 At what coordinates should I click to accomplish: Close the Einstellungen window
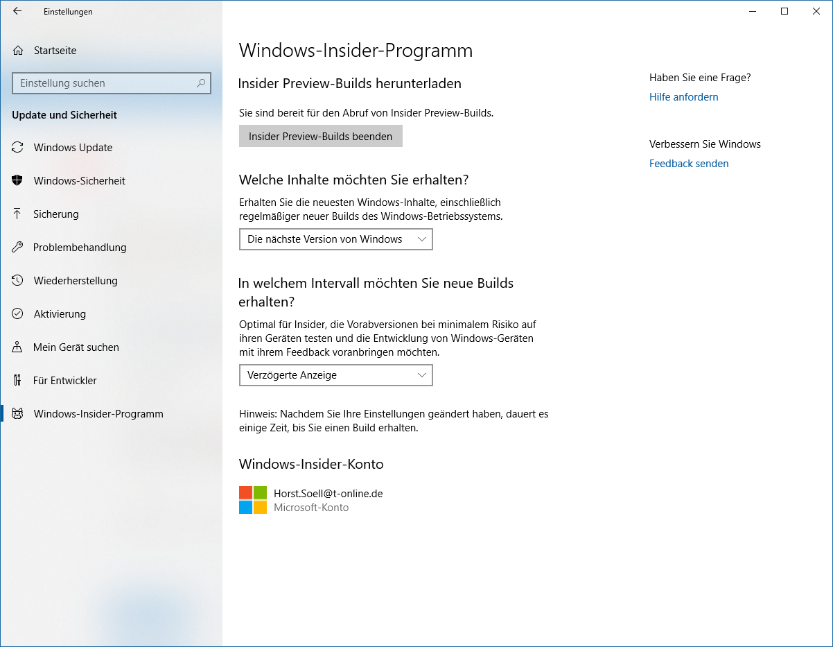[x=816, y=11]
